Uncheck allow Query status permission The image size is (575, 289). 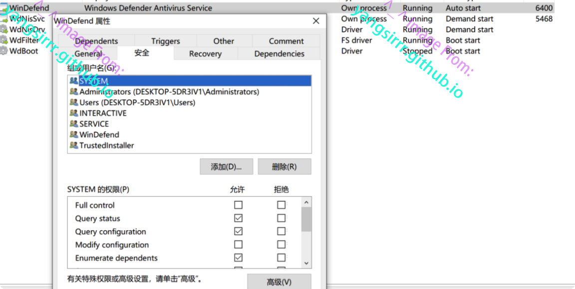coord(239,218)
